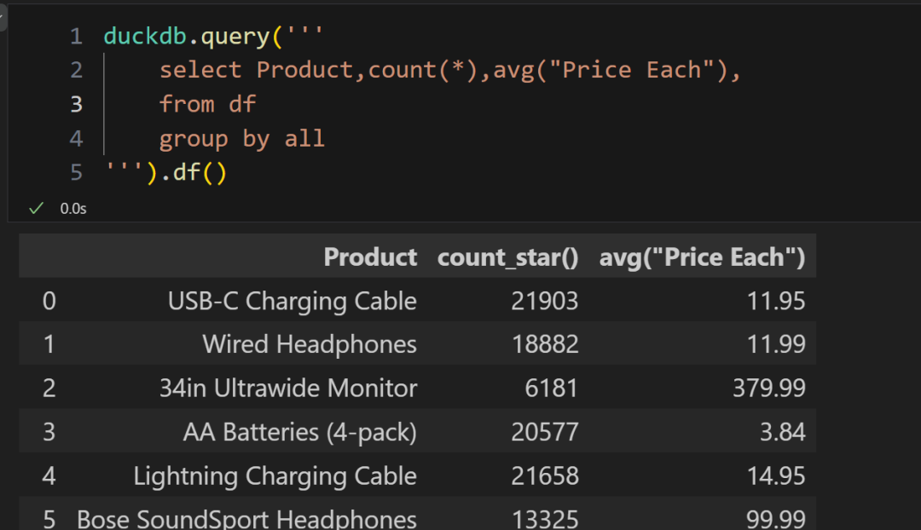Click the Bose SoundSport Headphones cell
This screenshot has width=921, height=530.
246,518
